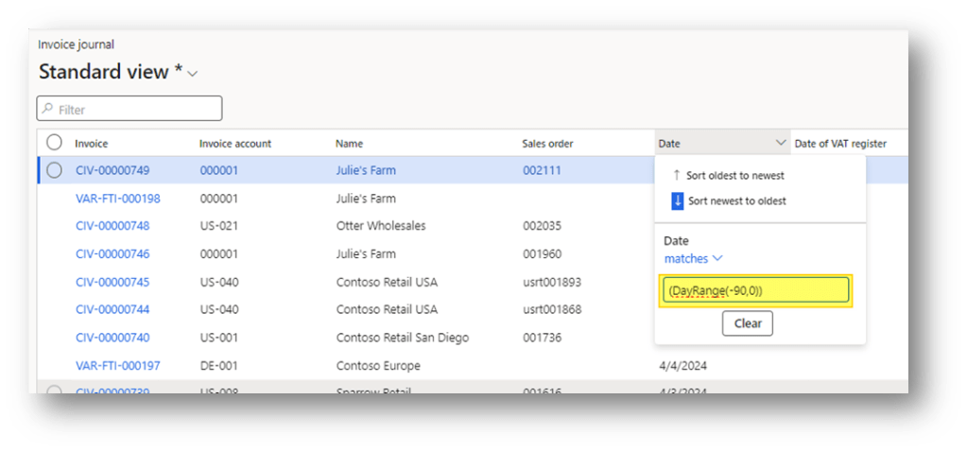967x452 pixels.
Task: Click the DayRange(-90,0) date filter field
Action: click(x=755, y=290)
